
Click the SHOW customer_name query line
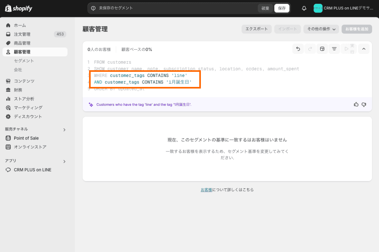pyautogui.click(x=196, y=69)
